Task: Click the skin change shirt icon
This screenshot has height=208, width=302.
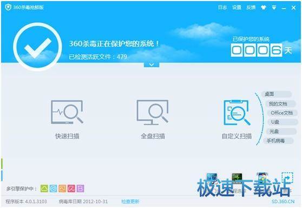Action: 264,8
